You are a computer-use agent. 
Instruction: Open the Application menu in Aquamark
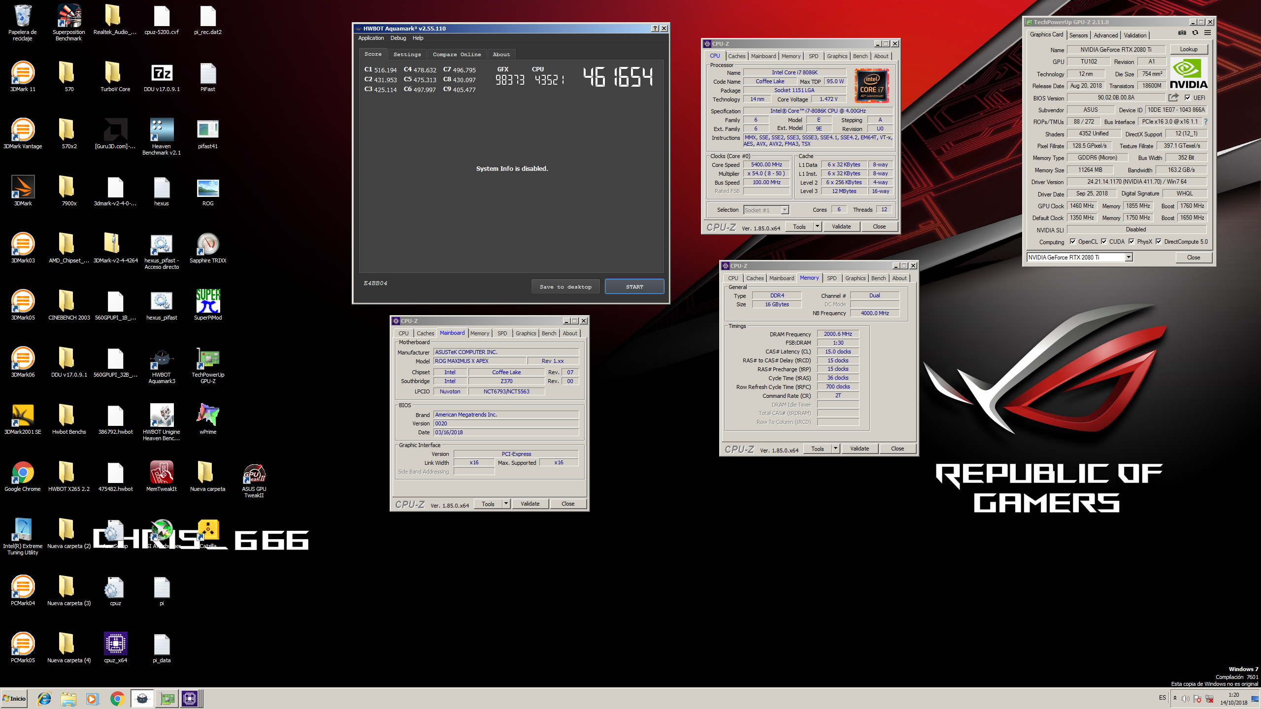[371, 38]
